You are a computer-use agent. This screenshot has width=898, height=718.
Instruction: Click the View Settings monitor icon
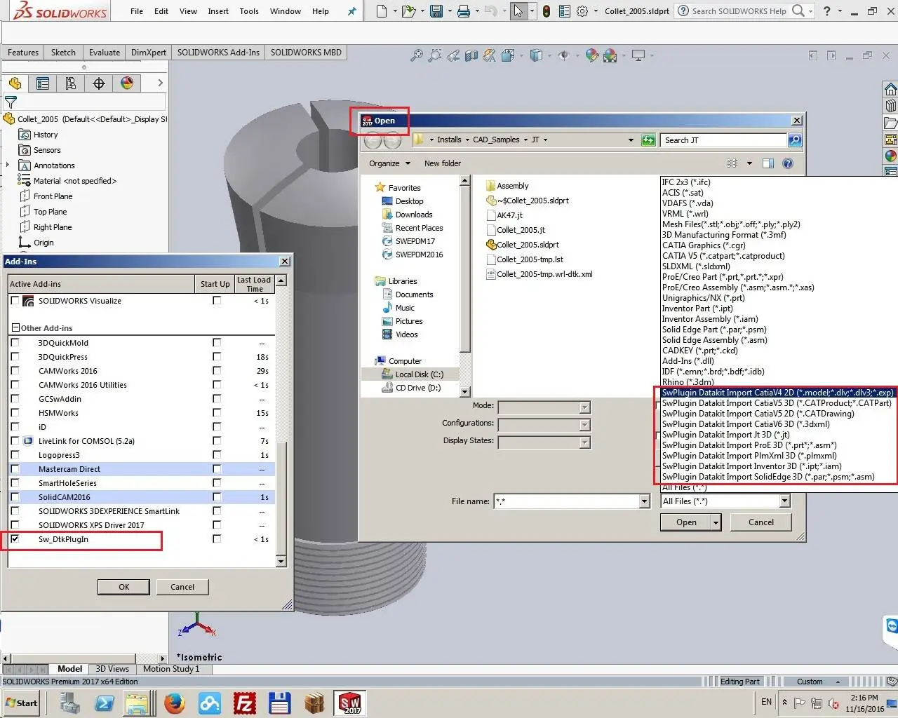(x=638, y=55)
